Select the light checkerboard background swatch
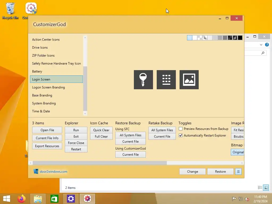The height and width of the screenshot is (204, 272). (200, 38)
